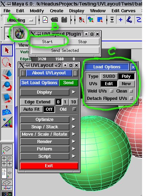Viewport: 148px width, 196px height.
Task: Select the arrow Select tool
Action: 7,50
